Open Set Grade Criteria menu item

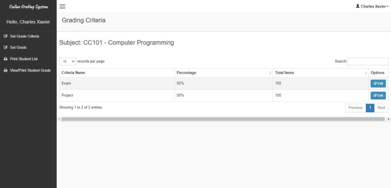point(24,36)
